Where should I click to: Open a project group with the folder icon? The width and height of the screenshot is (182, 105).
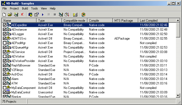(x=10, y=15)
